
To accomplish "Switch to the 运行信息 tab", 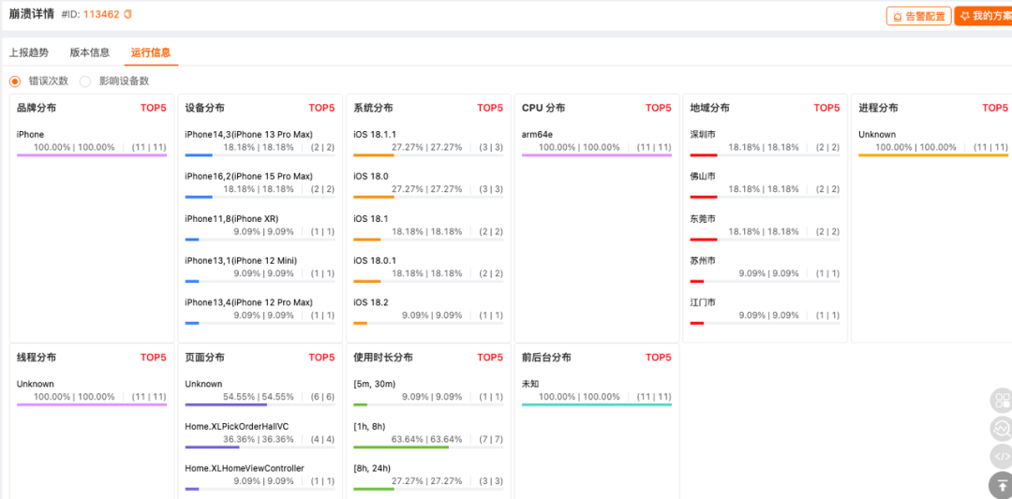I will point(150,52).
